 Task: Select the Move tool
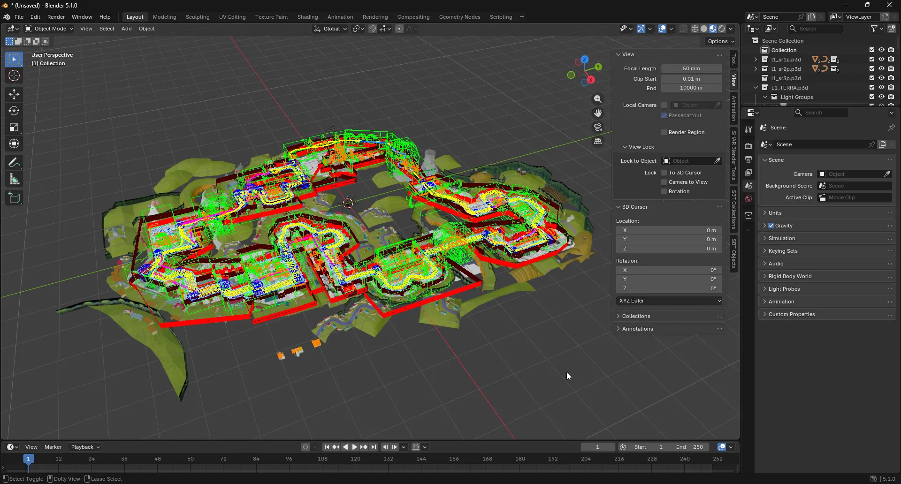(x=14, y=94)
